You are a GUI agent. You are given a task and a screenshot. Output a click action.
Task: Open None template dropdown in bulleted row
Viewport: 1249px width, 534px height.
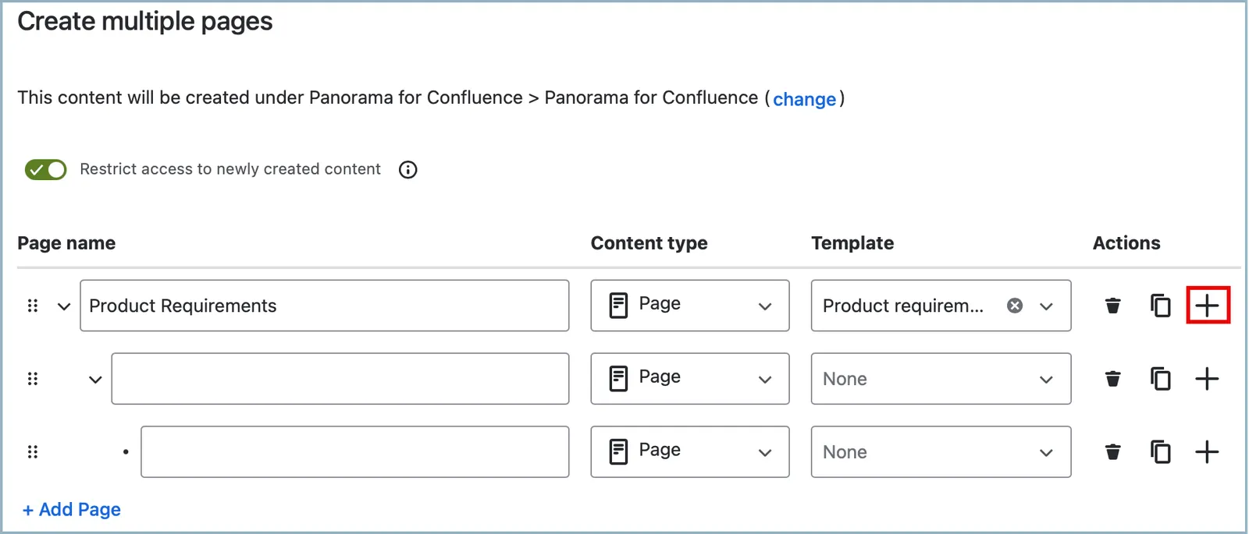[941, 452]
